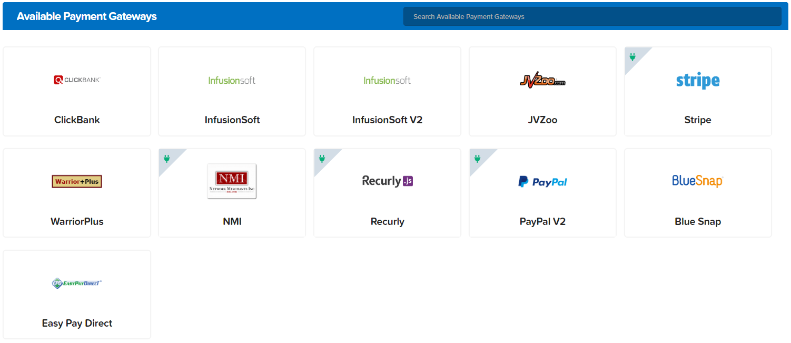Click the InfusionSoft logo in InfusionSoft card

click(x=232, y=80)
